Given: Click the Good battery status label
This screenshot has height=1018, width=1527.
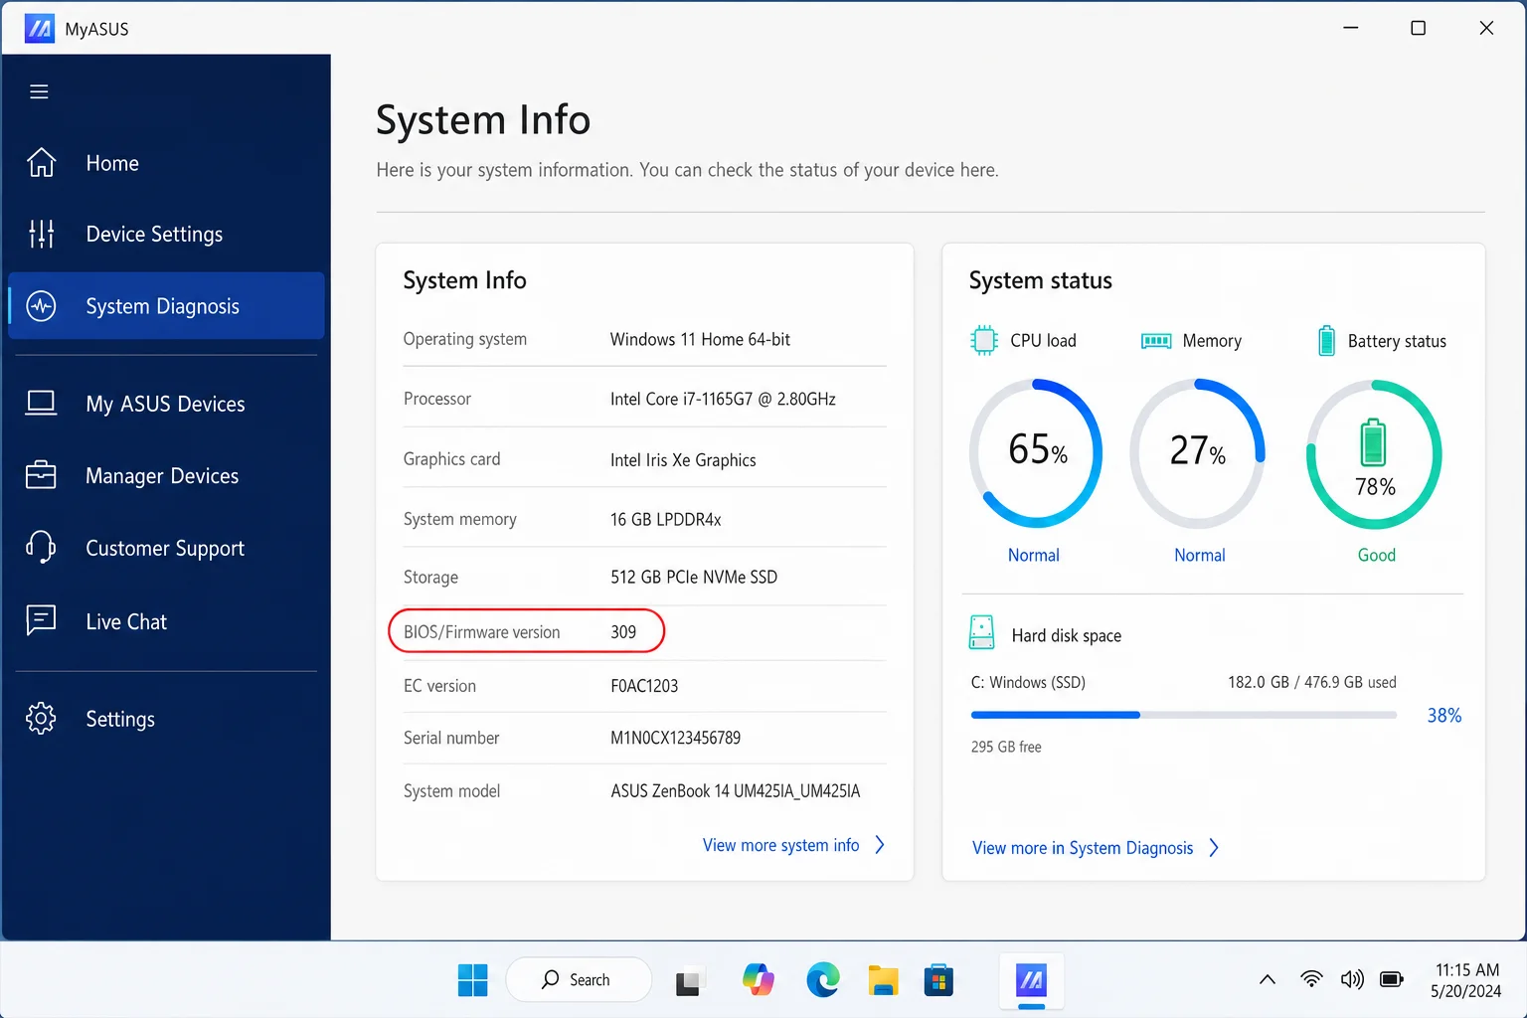Looking at the screenshot, I should pos(1377,555).
